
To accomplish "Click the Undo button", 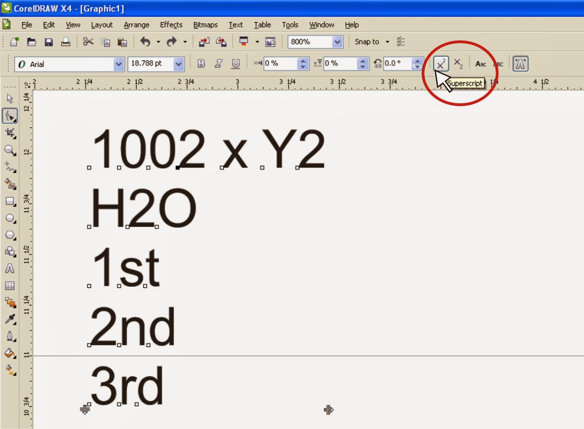I will point(146,42).
